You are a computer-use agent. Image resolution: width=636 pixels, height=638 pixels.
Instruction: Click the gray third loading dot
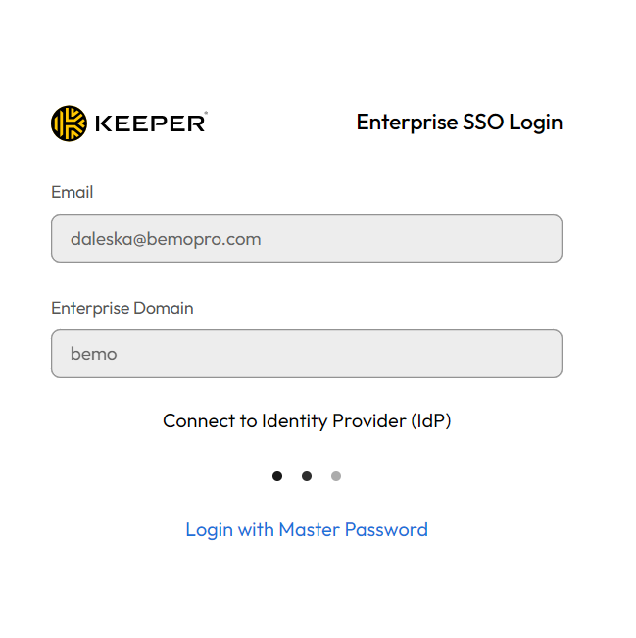(x=336, y=476)
